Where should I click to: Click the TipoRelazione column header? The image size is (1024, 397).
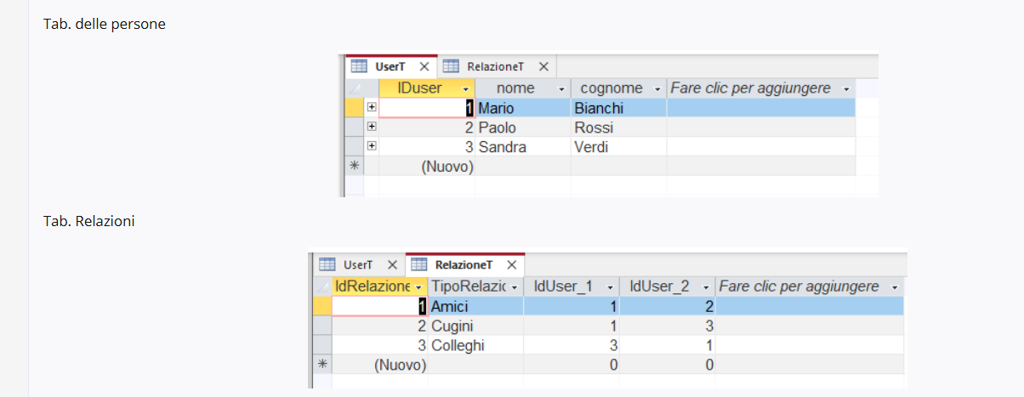coord(475,286)
